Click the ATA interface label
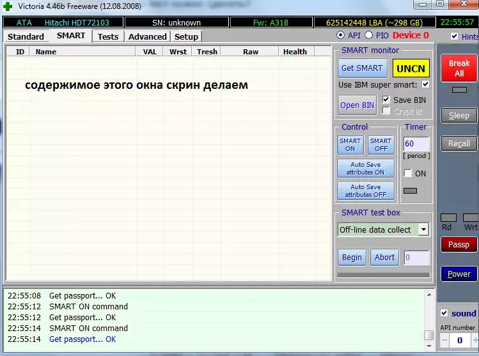Screen dimensions: 479x356 [x=24, y=22]
